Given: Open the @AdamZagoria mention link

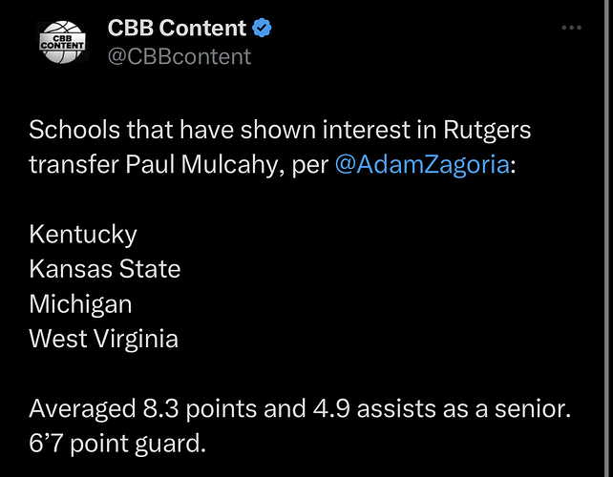Looking at the screenshot, I should point(422,164).
